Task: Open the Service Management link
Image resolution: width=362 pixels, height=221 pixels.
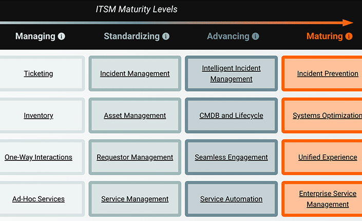Action: coord(135,199)
